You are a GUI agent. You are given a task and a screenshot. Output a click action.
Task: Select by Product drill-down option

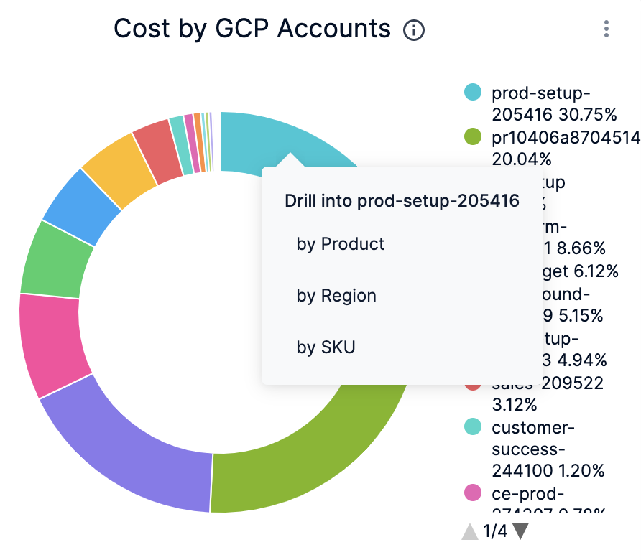(x=340, y=244)
